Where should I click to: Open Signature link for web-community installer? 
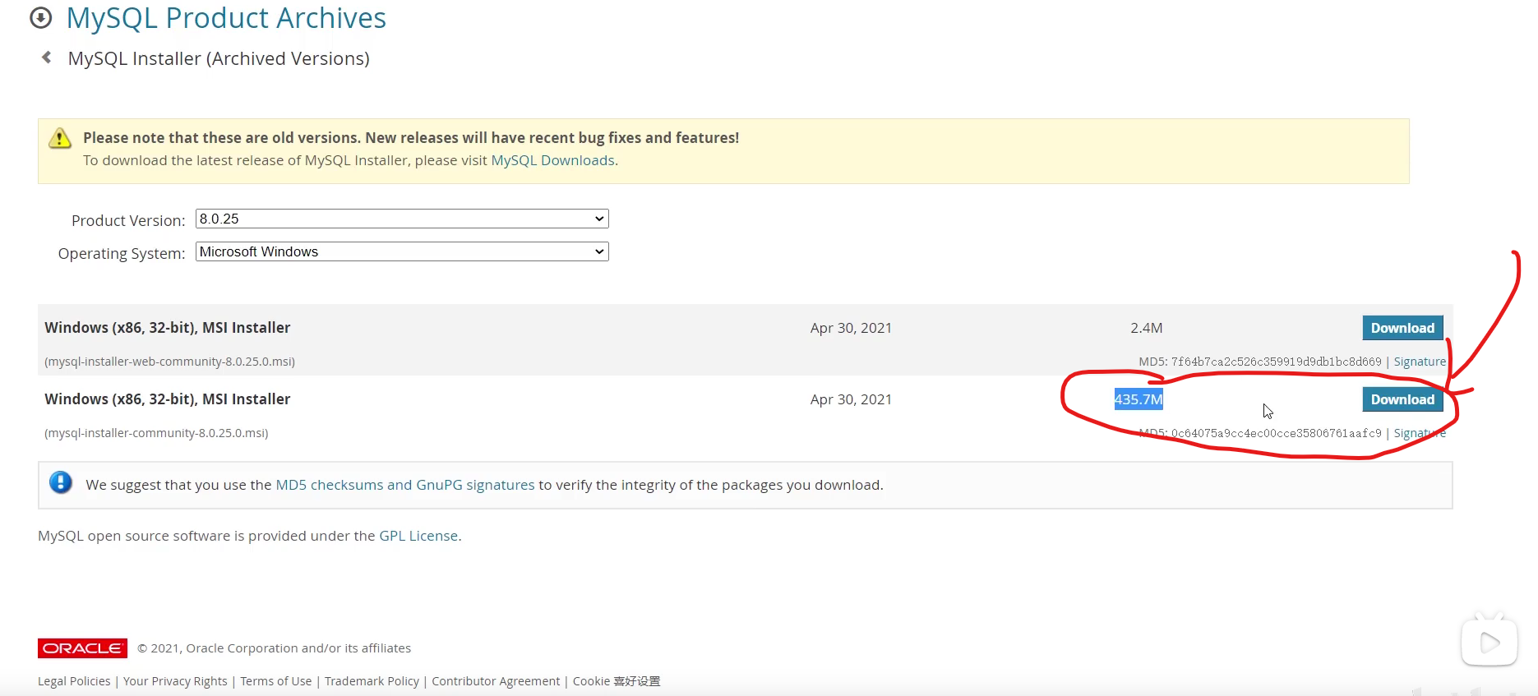(x=1420, y=362)
